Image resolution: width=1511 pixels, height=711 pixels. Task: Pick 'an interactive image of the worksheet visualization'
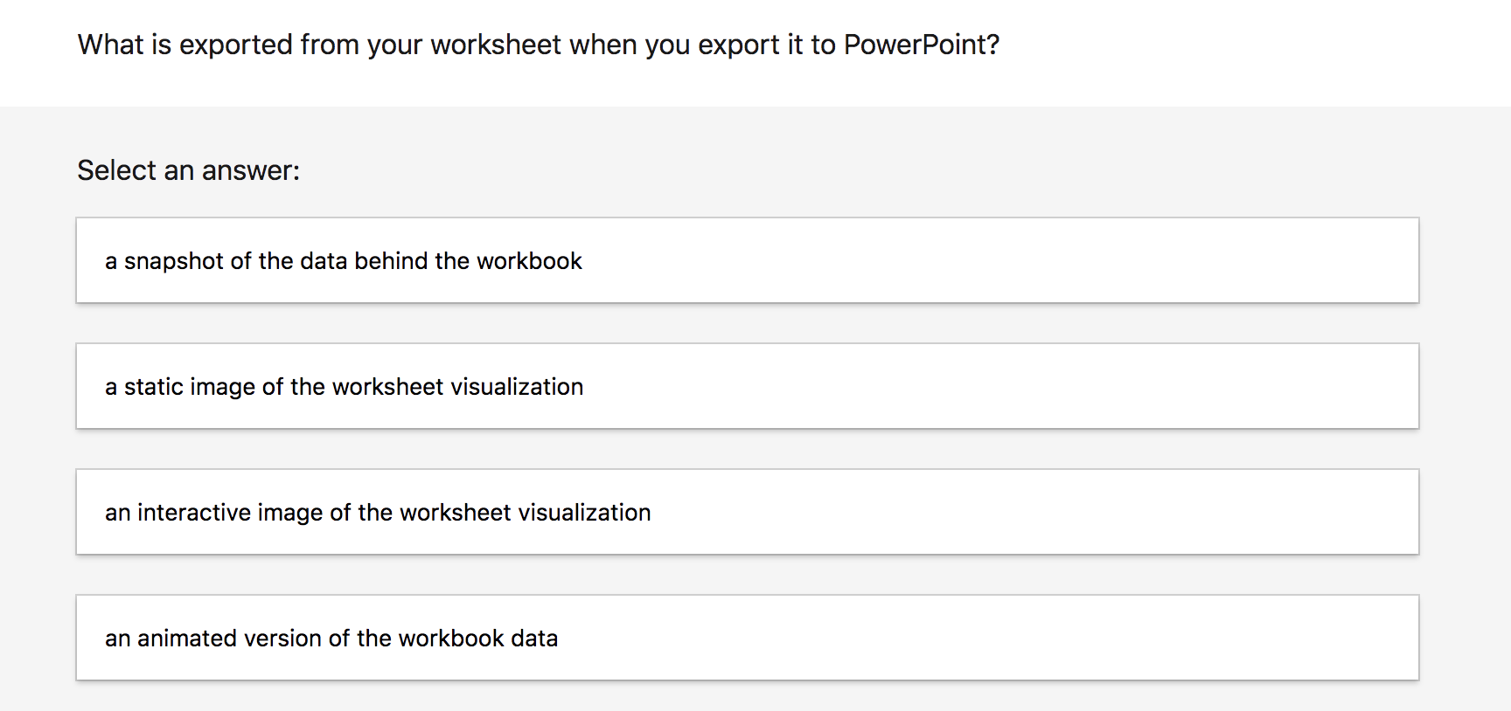click(748, 512)
